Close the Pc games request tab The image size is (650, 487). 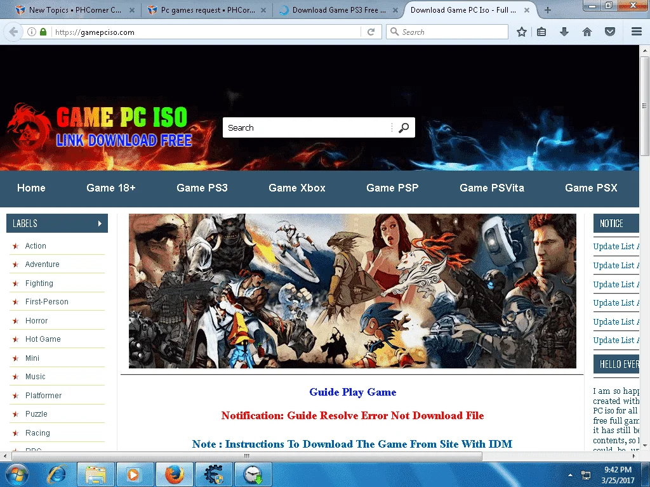pos(263,10)
